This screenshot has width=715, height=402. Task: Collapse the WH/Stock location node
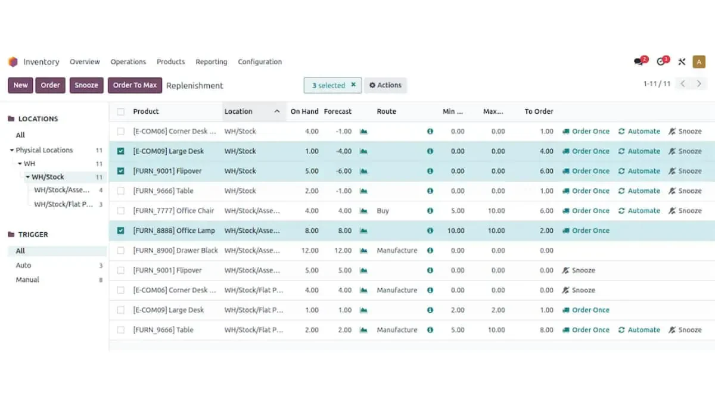[28, 177]
